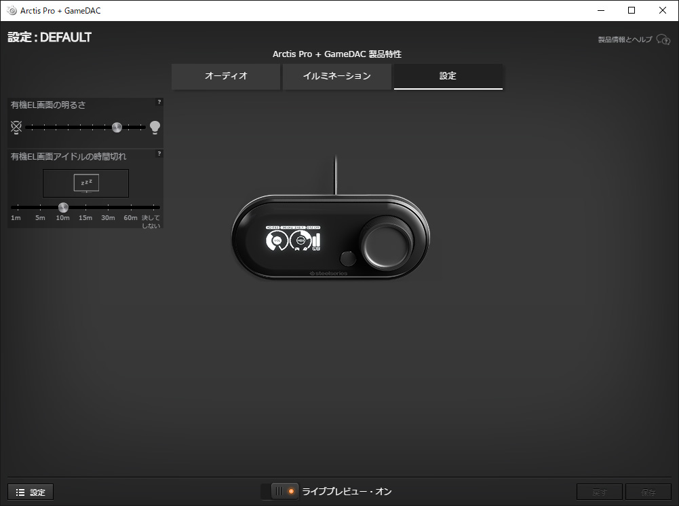Select the 設定 tab
The image size is (679, 506).
pos(448,76)
